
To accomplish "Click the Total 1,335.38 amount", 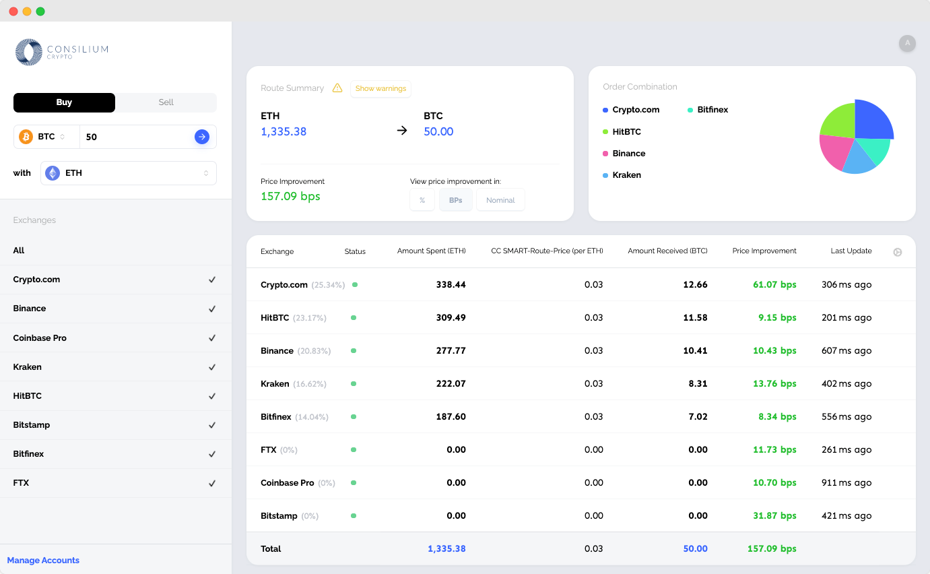I will [446, 549].
